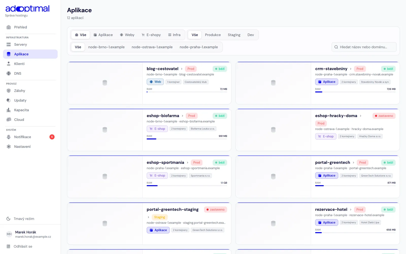This screenshot has height=254, width=406.
Task: Open the Klienti menu item
Action: tap(30, 64)
